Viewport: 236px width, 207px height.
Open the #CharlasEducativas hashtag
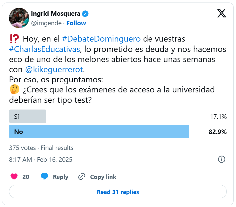[45, 49]
